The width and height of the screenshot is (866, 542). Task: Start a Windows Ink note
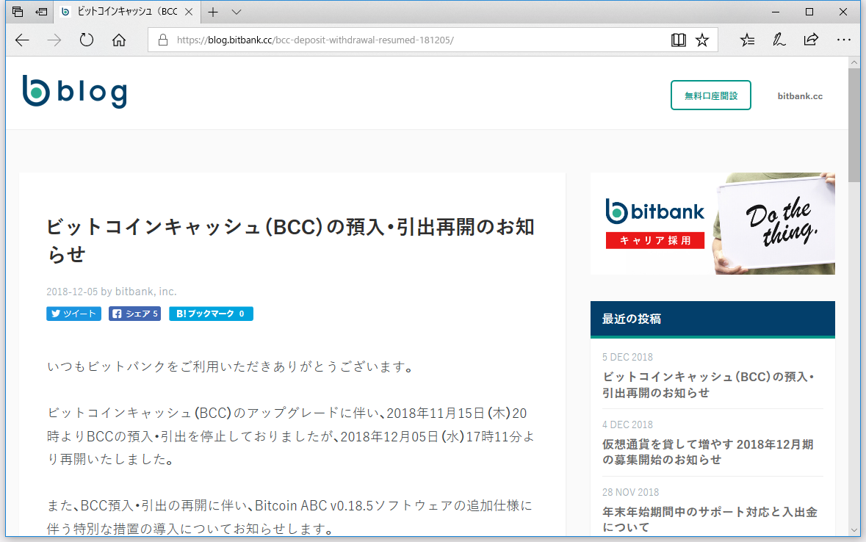(x=779, y=40)
